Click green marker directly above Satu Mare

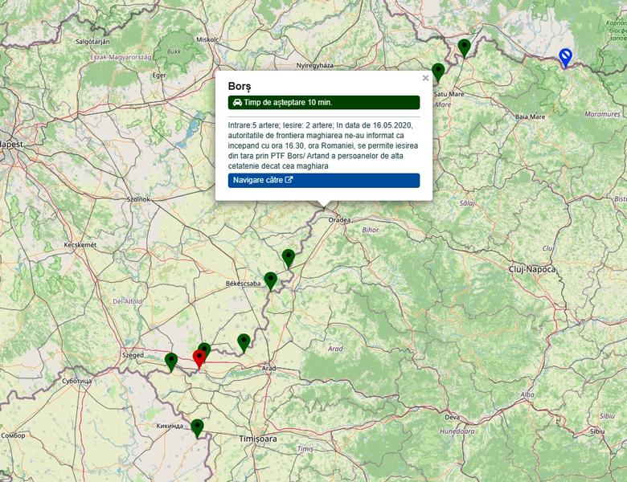[438, 71]
